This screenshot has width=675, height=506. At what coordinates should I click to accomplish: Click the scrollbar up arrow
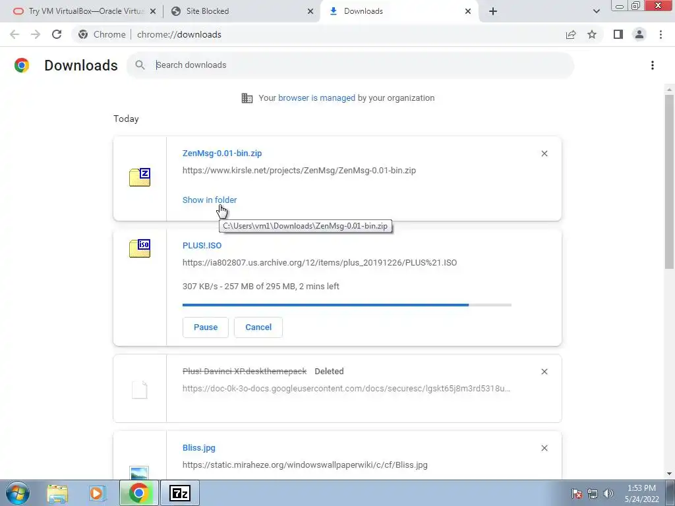point(669,90)
